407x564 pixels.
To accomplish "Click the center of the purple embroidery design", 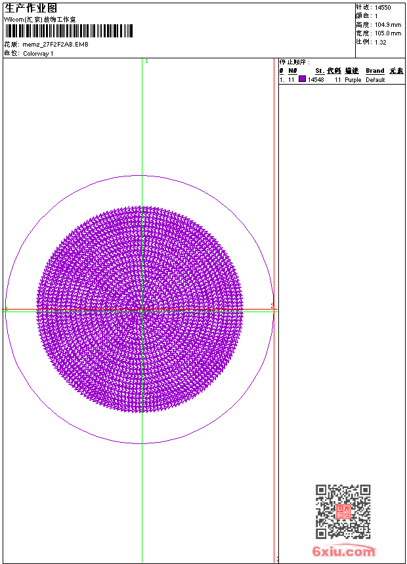I will click(140, 310).
